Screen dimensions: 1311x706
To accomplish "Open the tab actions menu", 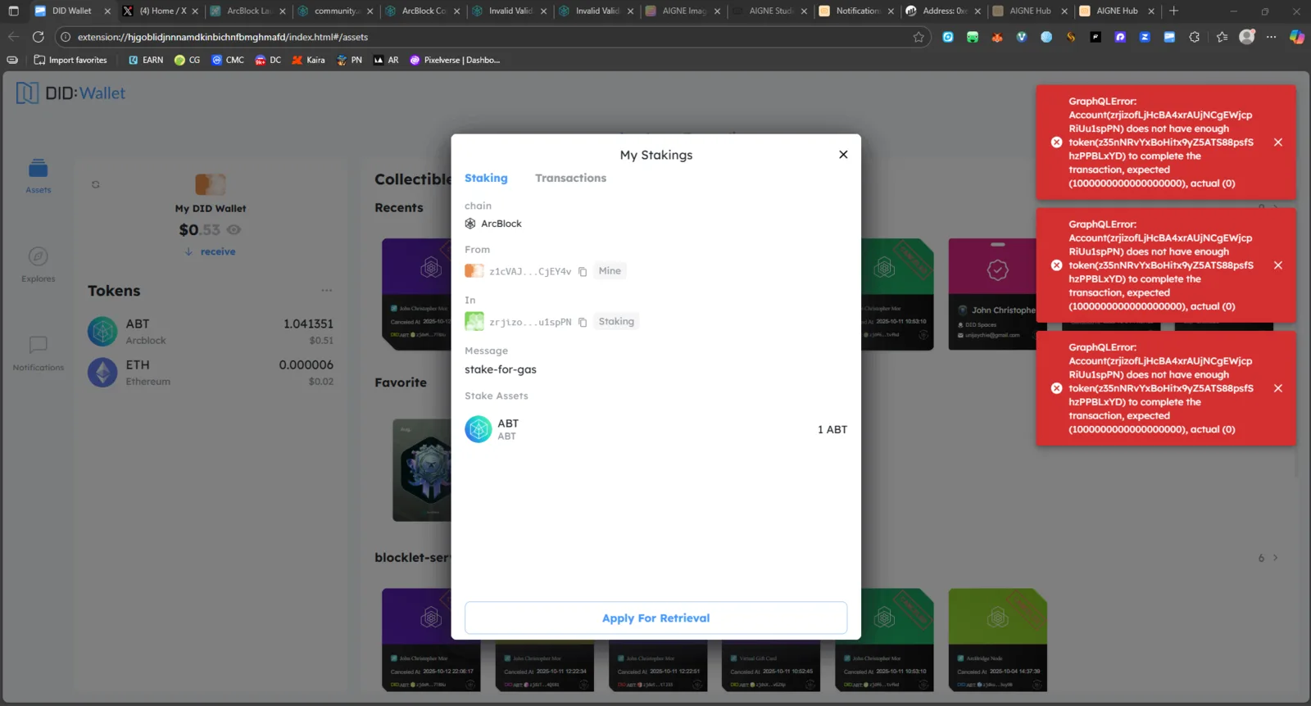I will tap(13, 11).
